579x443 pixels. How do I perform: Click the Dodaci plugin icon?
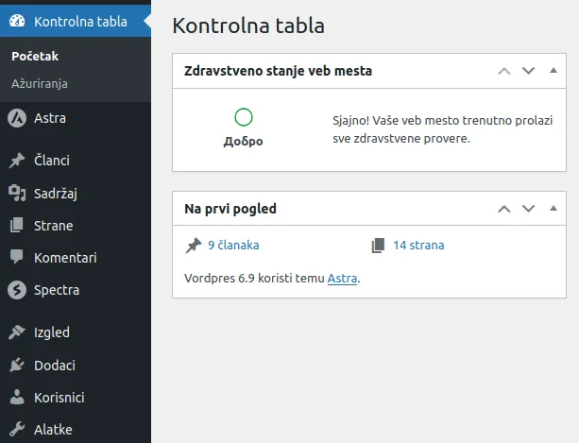(x=16, y=366)
